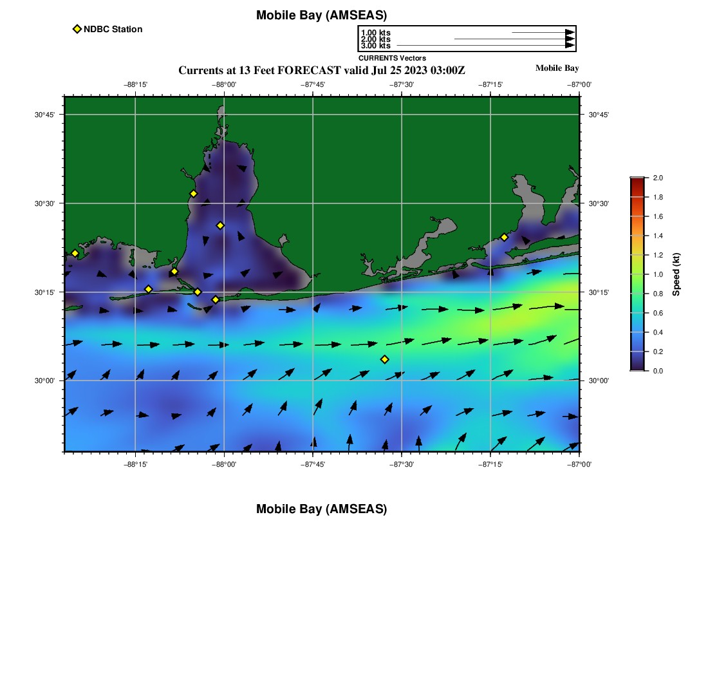This screenshot has width=708, height=676.
Task: Click the CURRENTS Vectors legend label
Action: pos(392,58)
